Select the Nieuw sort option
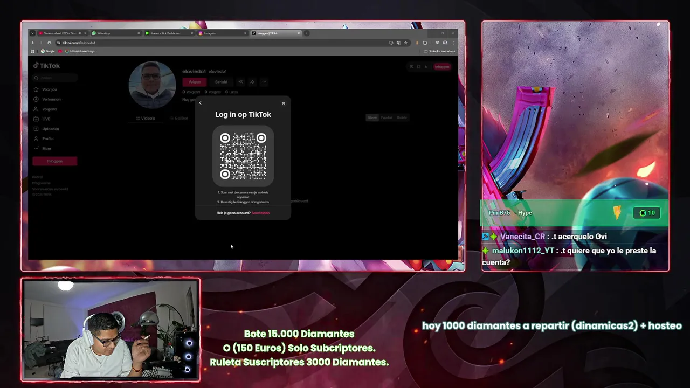Image resolution: width=690 pixels, height=388 pixels. pyautogui.click(x=372, y=117)
